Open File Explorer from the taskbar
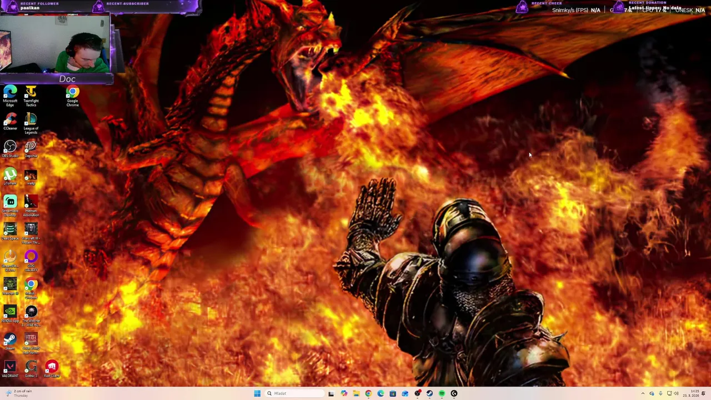The image size is (711, 400). tap(356, 393)
